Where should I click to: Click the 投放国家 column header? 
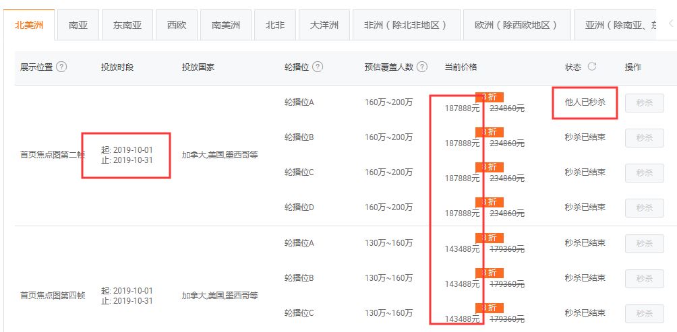pos(198,67)
